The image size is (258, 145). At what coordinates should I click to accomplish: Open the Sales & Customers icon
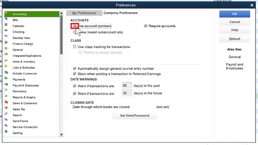pos(6,102)
